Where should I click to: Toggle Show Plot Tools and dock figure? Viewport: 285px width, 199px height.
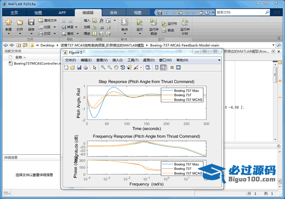pyautogui.click(x=179, y=68)
